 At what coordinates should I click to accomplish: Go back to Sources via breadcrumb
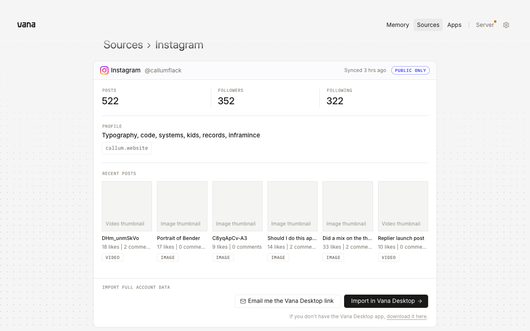coord(123,45)
